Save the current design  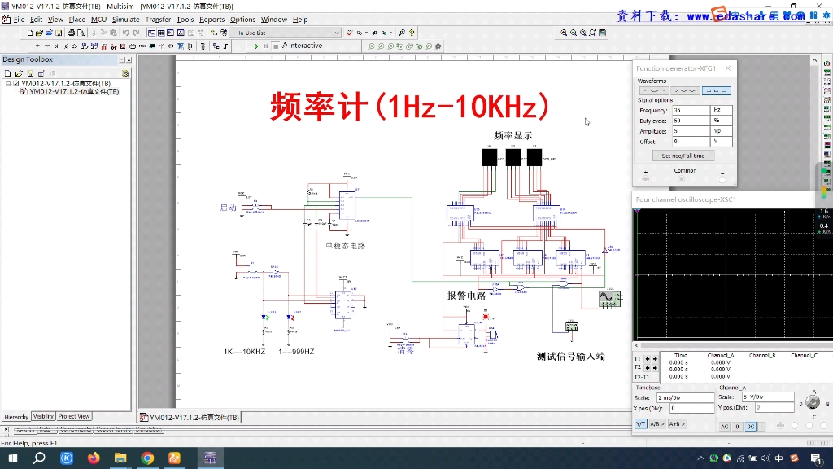(x=59, y=33)
